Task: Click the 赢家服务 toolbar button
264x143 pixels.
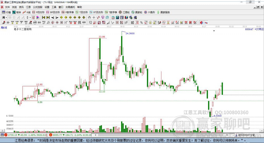Action: pos(163,12)
